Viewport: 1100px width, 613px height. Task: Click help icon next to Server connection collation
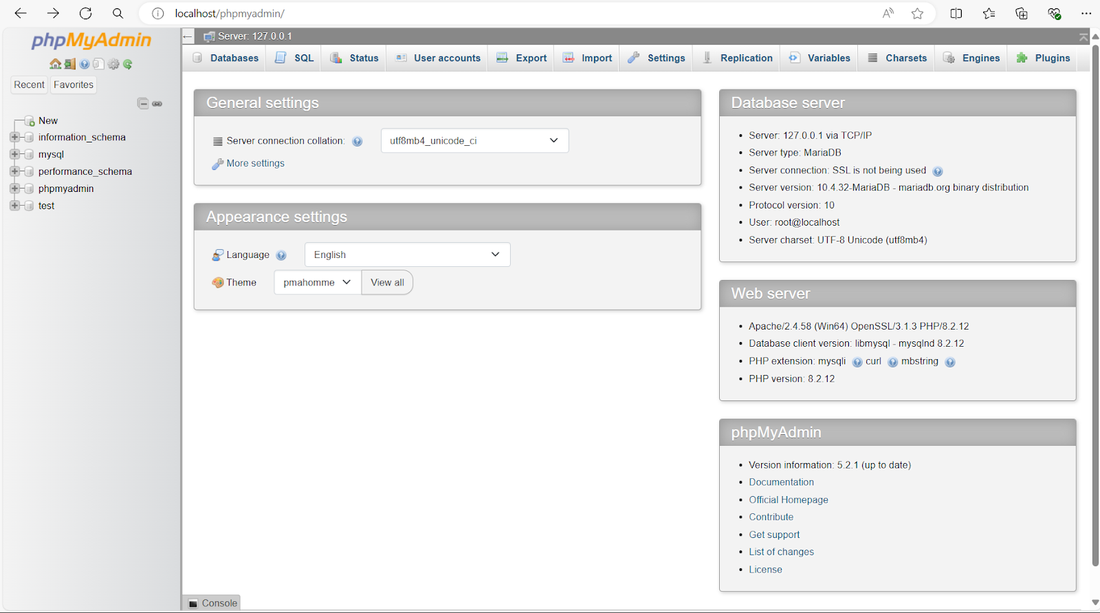tap(357, 141)
